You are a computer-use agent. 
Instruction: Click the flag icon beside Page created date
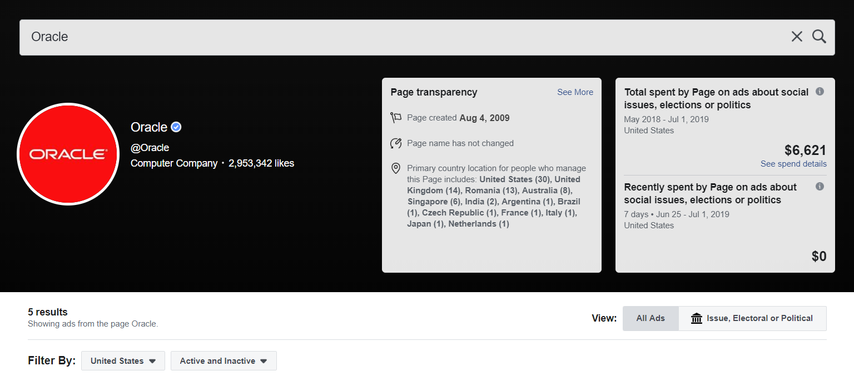point(396,117)
